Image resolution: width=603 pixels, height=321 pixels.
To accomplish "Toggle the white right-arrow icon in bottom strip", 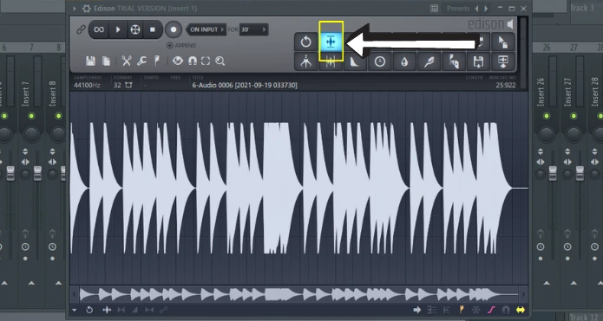I will pyautogui.click(x=416, y=310).
